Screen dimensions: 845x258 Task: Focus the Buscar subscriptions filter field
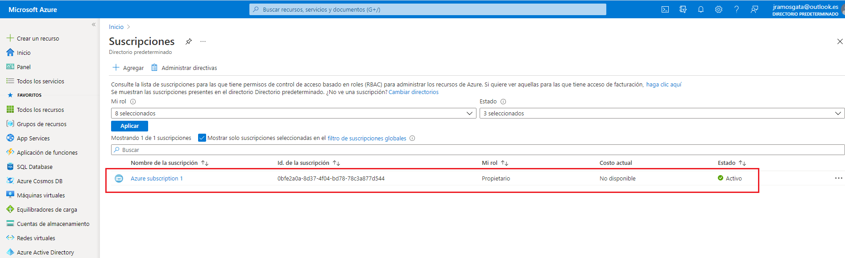click(x=478, y=150)
